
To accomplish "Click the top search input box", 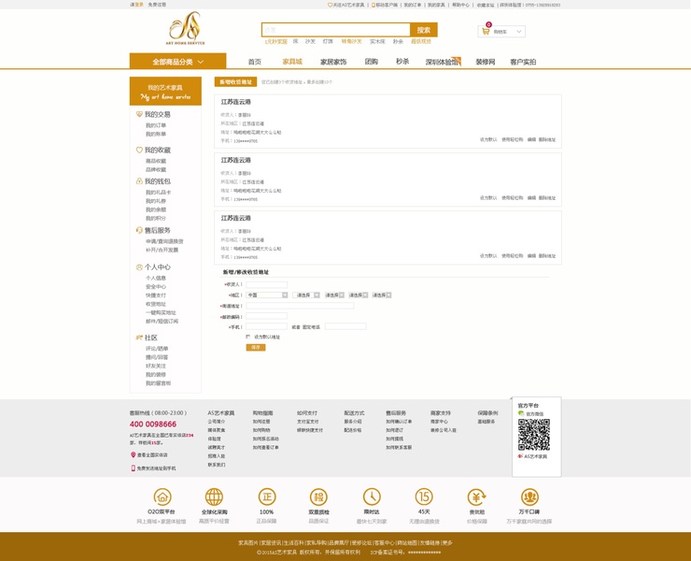I will point(336,30).
